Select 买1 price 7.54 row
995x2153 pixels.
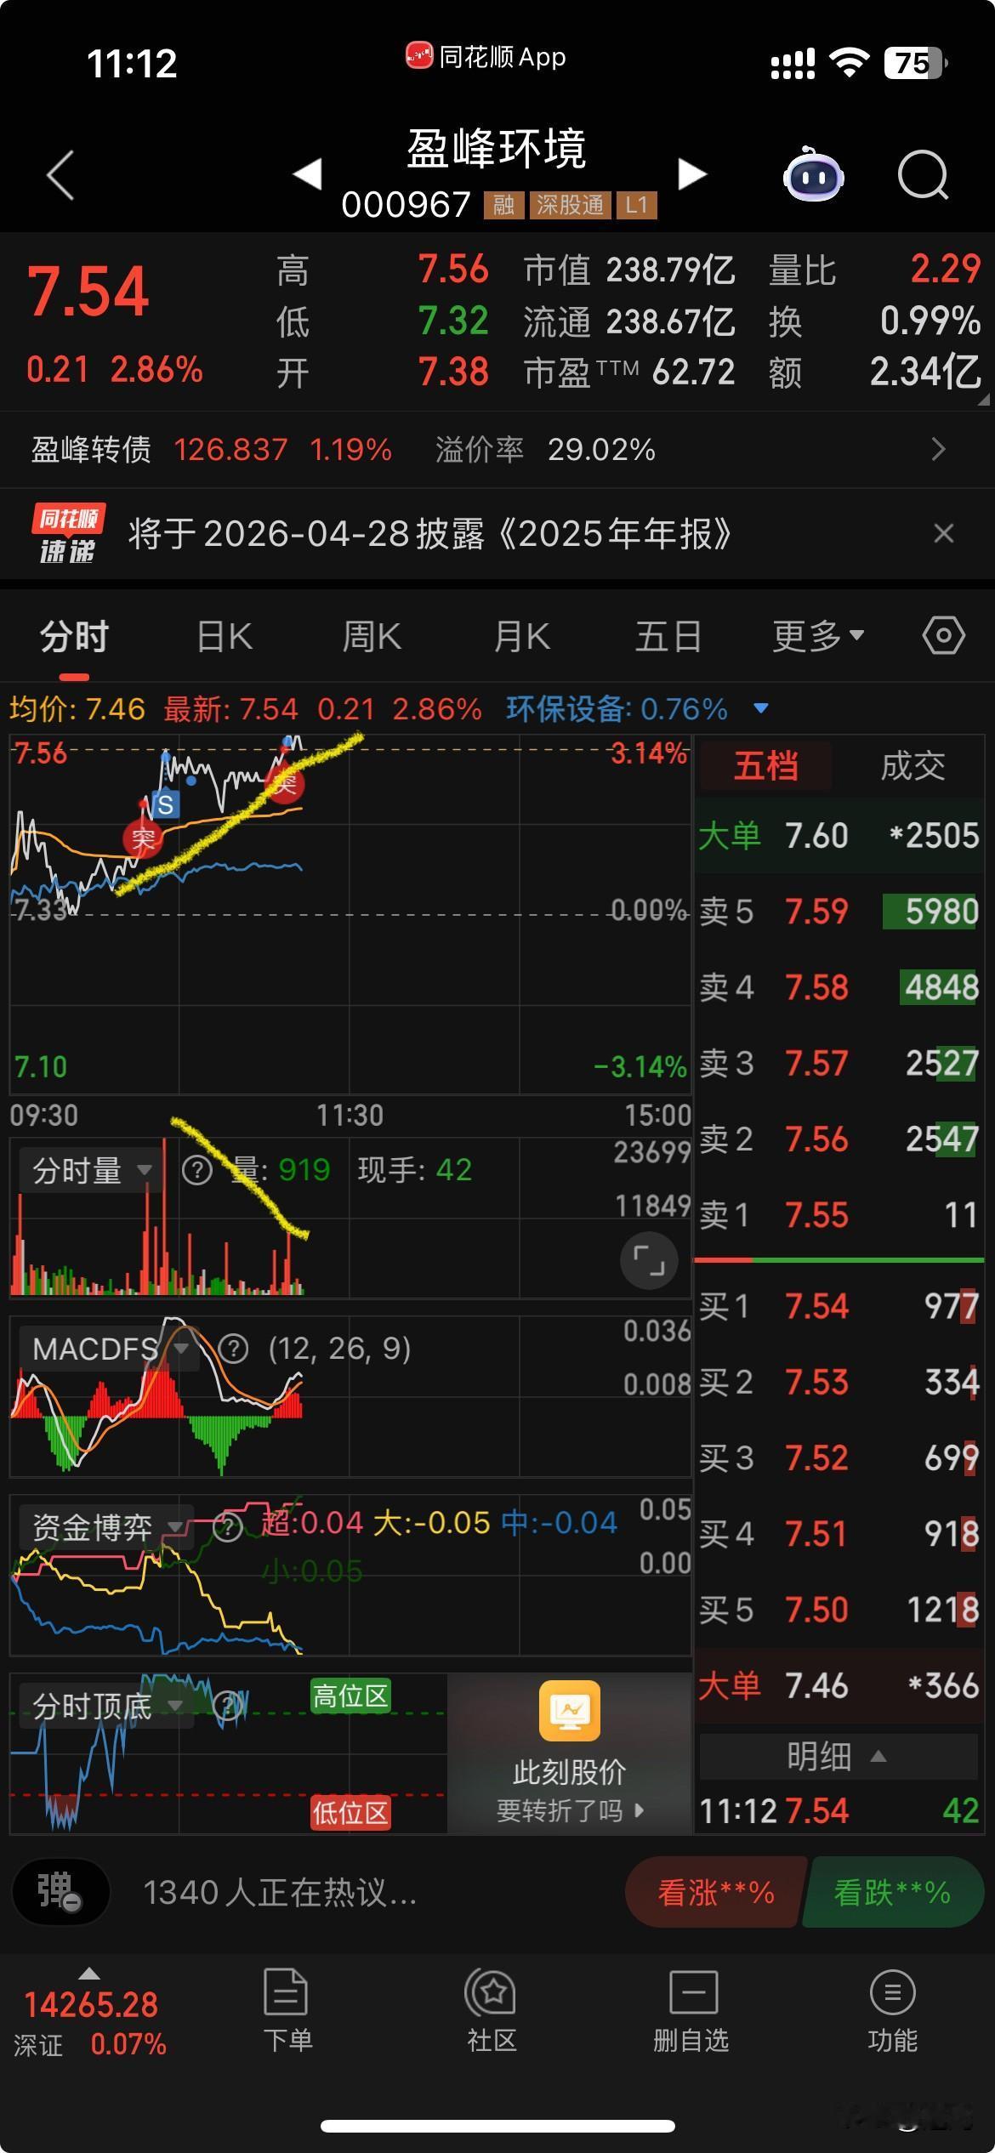point(839,1306)
